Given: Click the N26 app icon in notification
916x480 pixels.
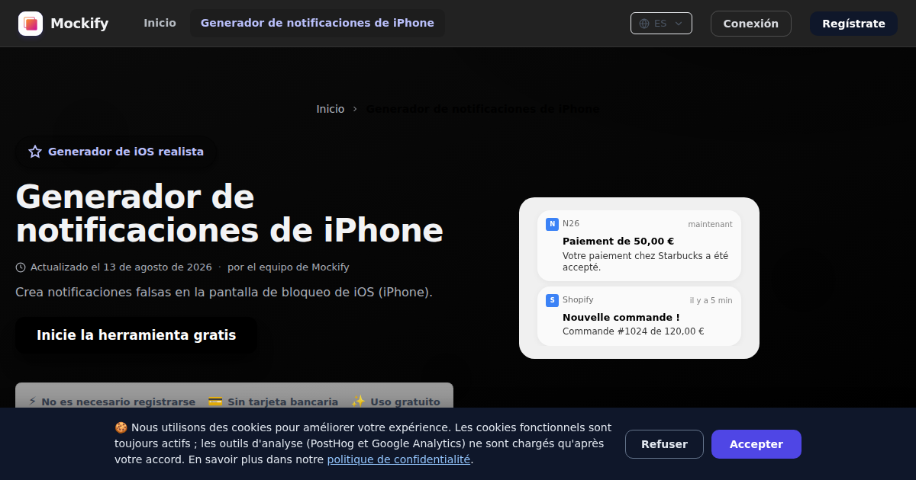Looking at the screenshot, I should tap(552, 224).
